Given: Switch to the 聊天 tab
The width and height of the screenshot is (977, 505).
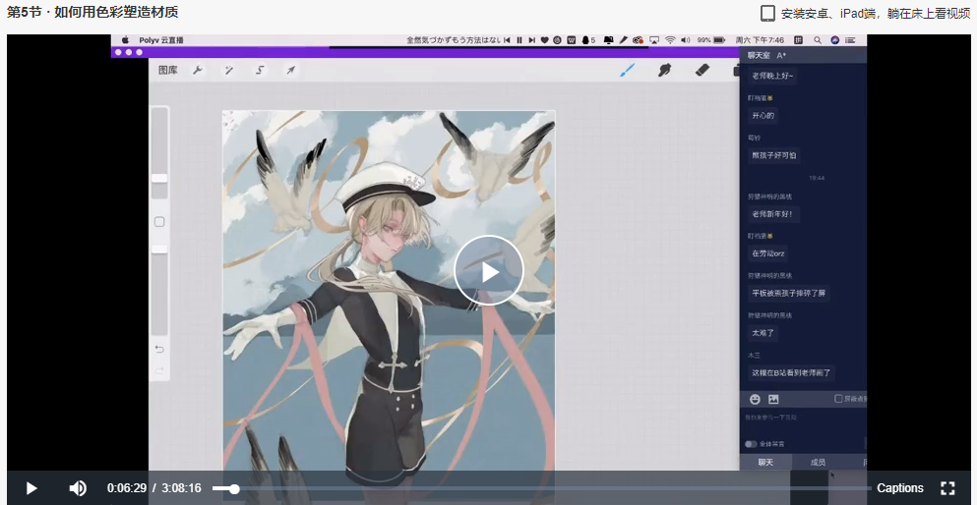Looking at the screenshot, I should (765, 462).
